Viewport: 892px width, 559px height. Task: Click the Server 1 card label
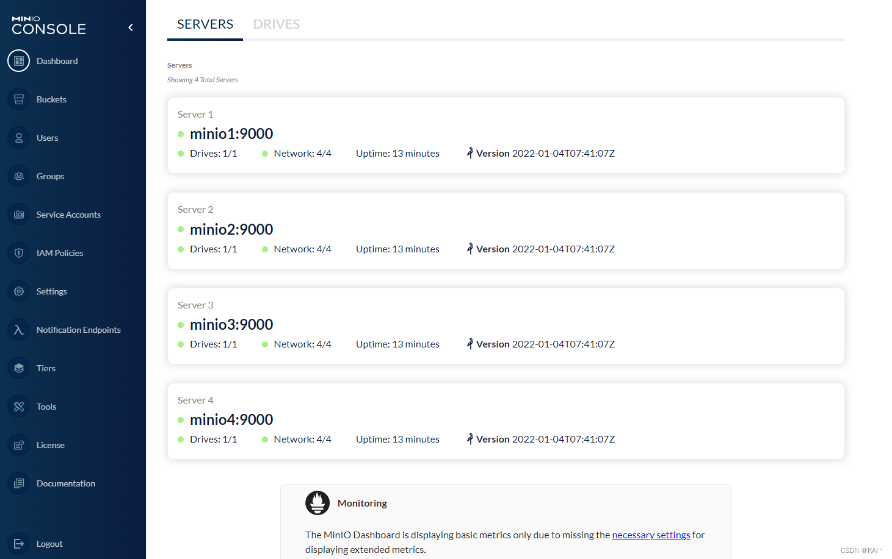(x=195, y=114)
